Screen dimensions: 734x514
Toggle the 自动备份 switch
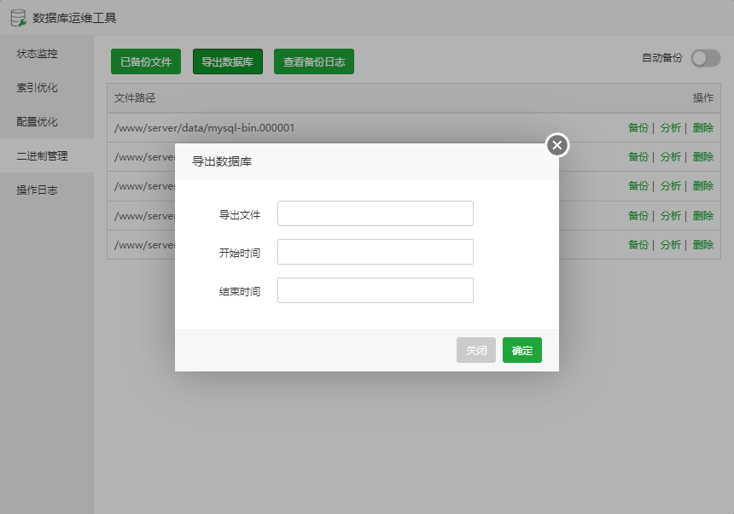[706, 59]
